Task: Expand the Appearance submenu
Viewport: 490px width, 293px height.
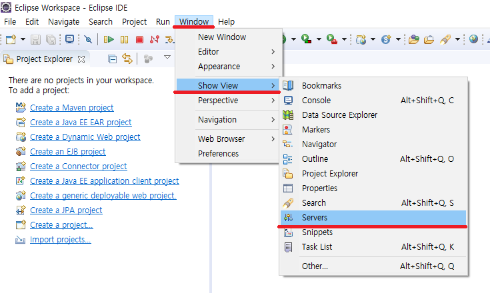Action: pyautogui.click(x=229, y=66)
